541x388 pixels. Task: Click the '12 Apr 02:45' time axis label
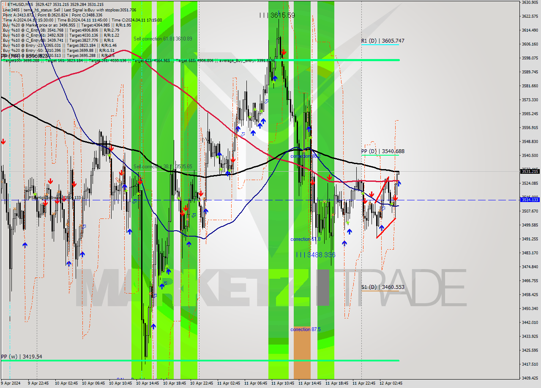pos(391,384)
